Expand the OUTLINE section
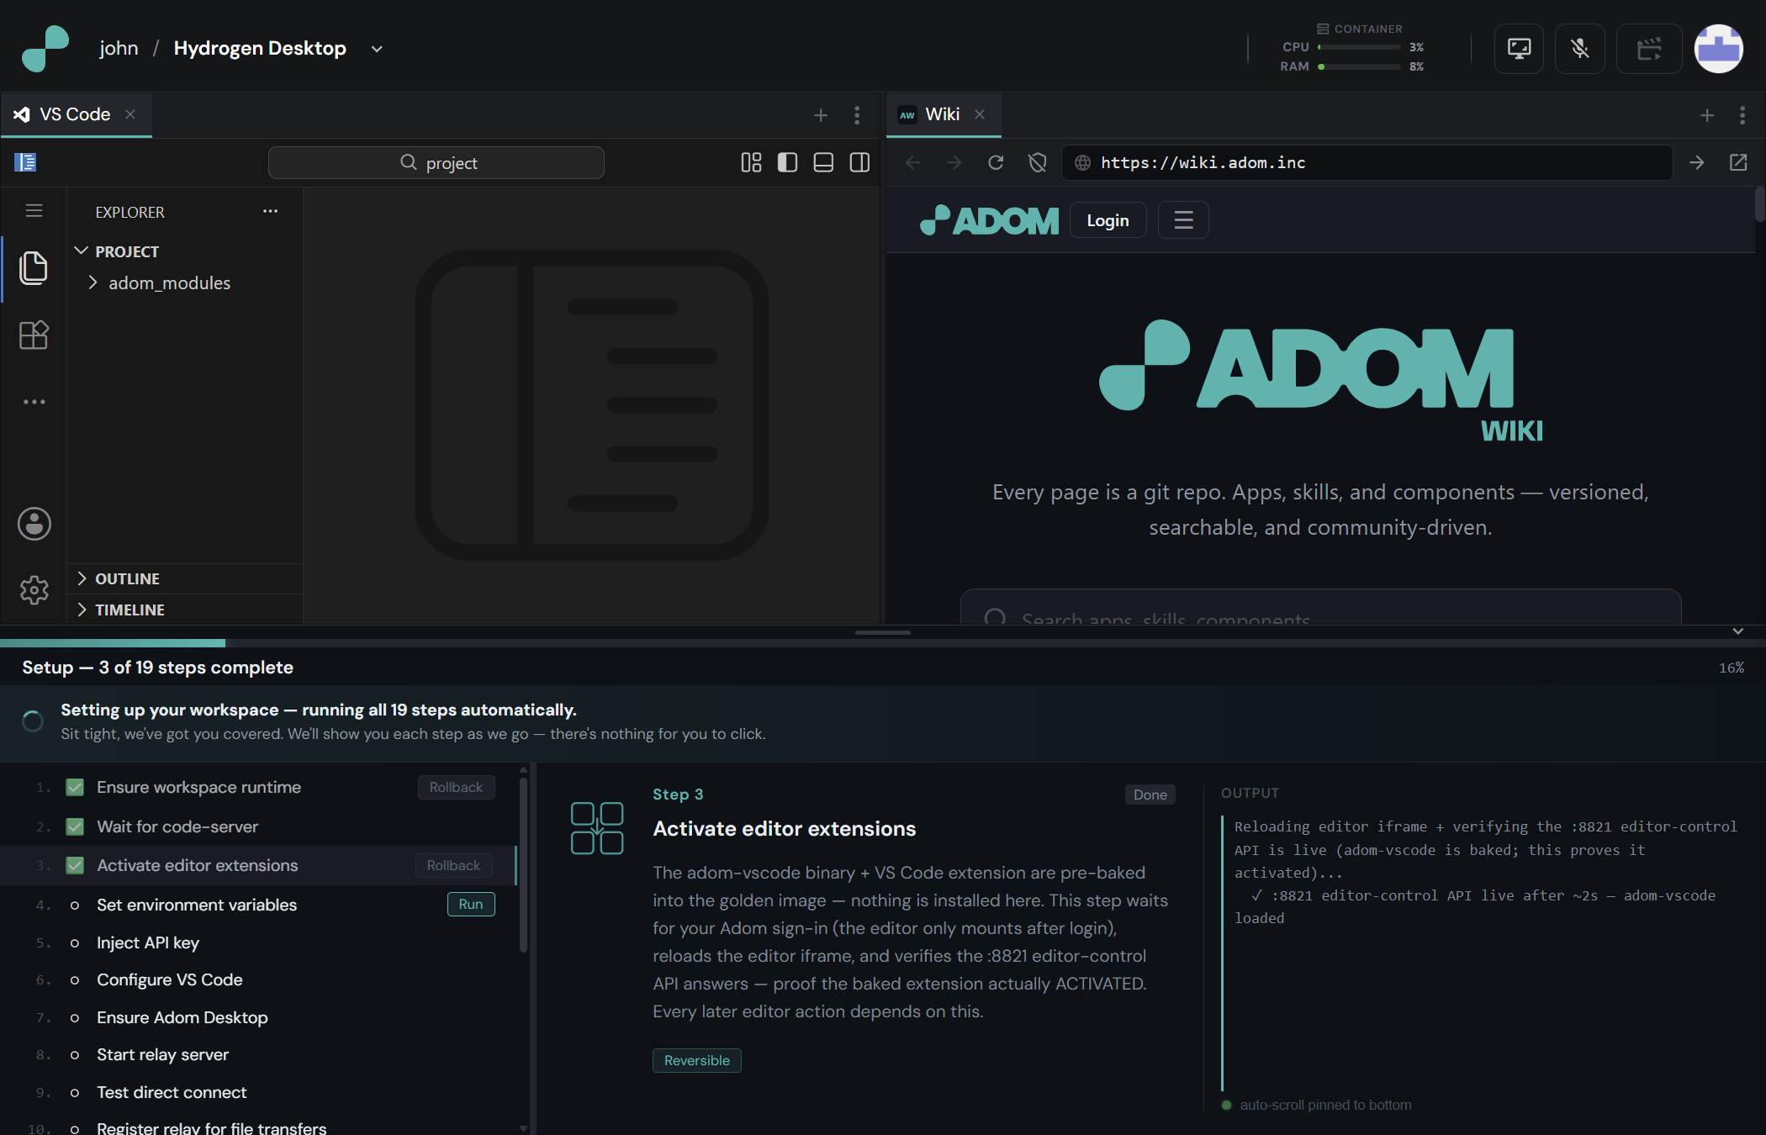 coord(185,578)
